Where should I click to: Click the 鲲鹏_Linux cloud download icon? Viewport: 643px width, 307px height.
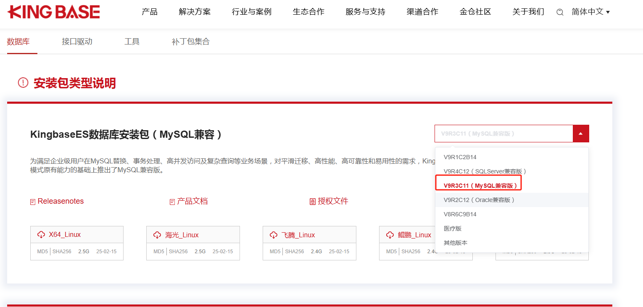click(x=390, y=235)
